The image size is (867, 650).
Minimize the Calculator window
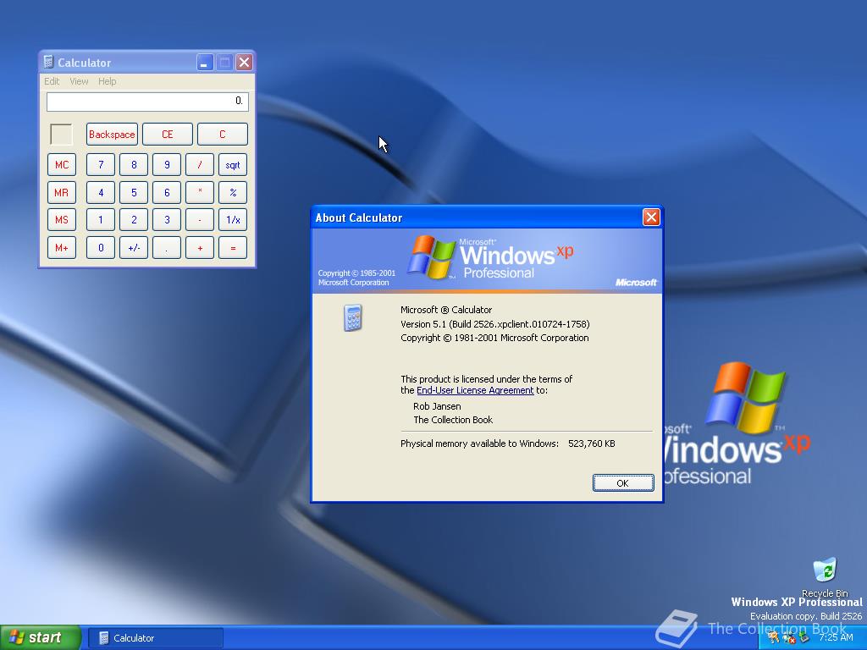tap(205, 62)
